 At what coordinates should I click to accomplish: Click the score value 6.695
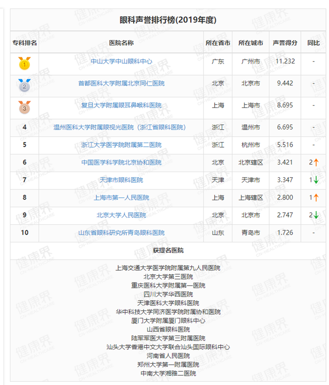285,127
